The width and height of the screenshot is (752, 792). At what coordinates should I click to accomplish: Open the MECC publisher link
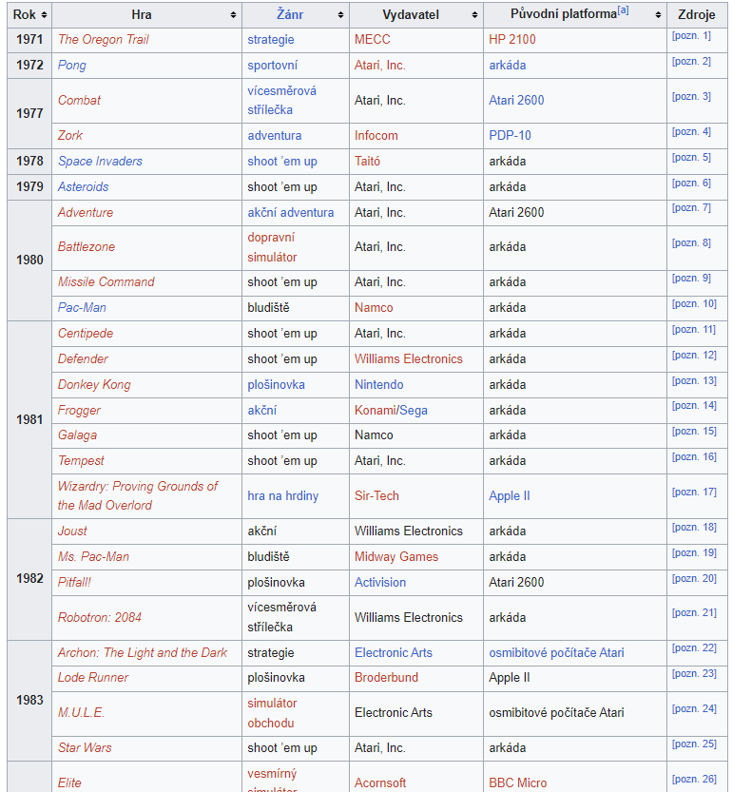tap(373, 39)
